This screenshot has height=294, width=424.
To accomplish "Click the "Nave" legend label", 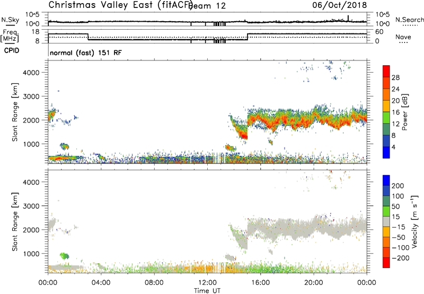I will (403, 37).
